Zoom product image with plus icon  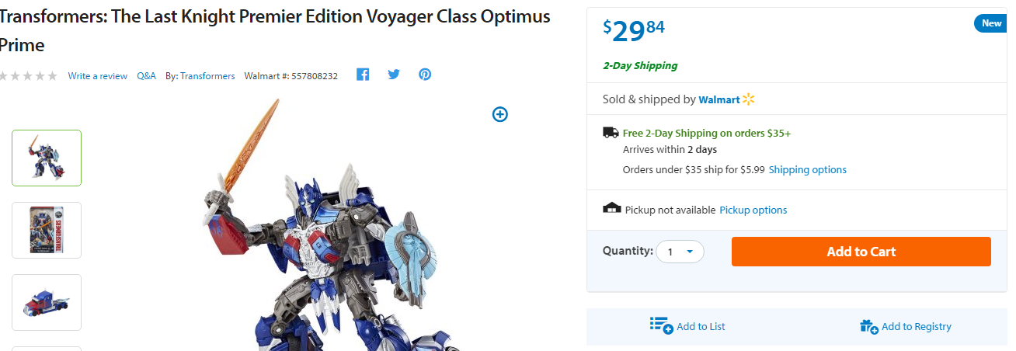click(x=500, y=114)
